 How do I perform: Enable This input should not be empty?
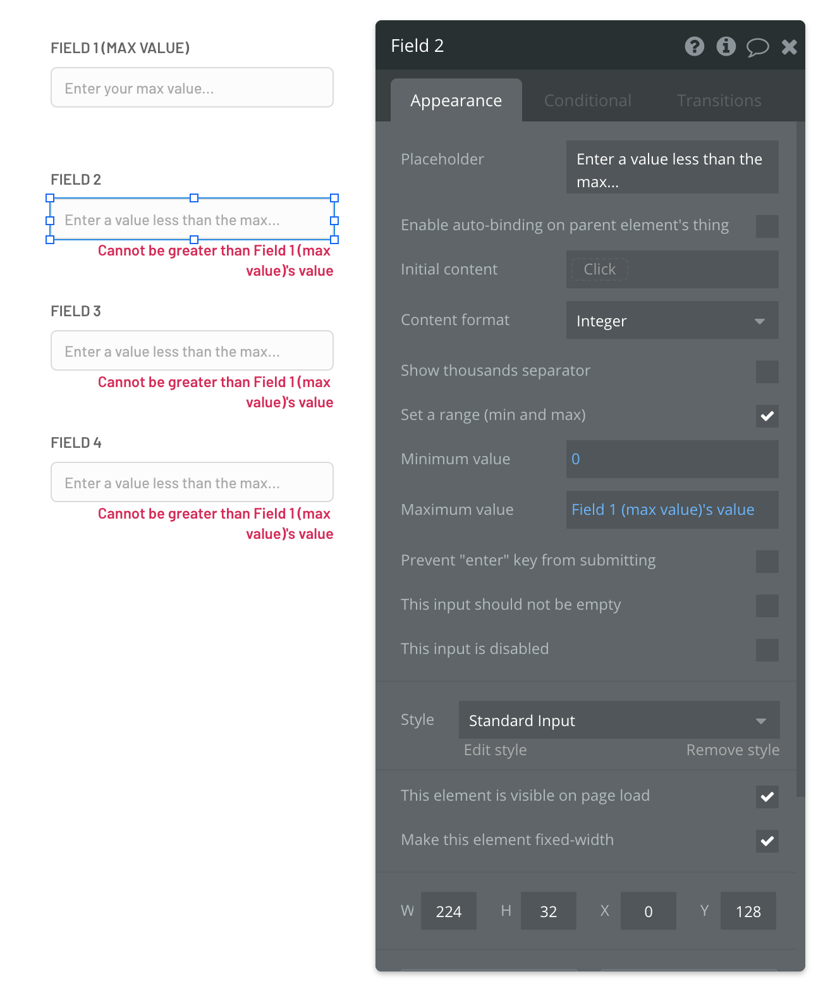point(767,605)
